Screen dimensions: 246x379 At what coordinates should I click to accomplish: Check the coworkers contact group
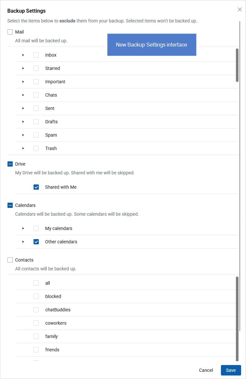click(36, 323)
